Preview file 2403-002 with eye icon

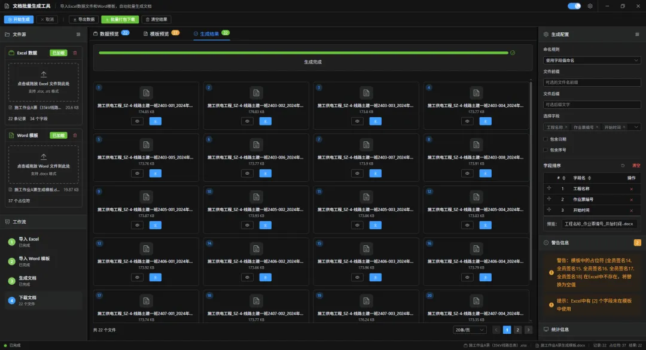pyautogui.click(x=247, y=121)
